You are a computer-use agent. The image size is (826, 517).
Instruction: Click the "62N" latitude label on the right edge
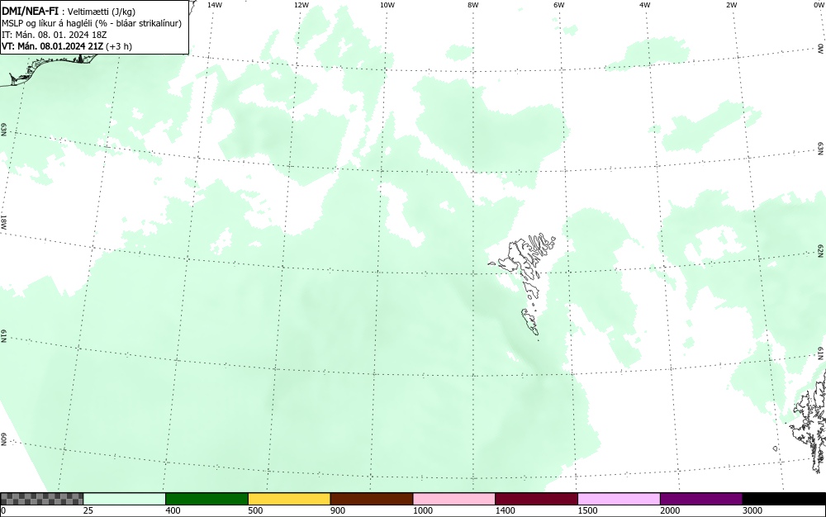821,250
